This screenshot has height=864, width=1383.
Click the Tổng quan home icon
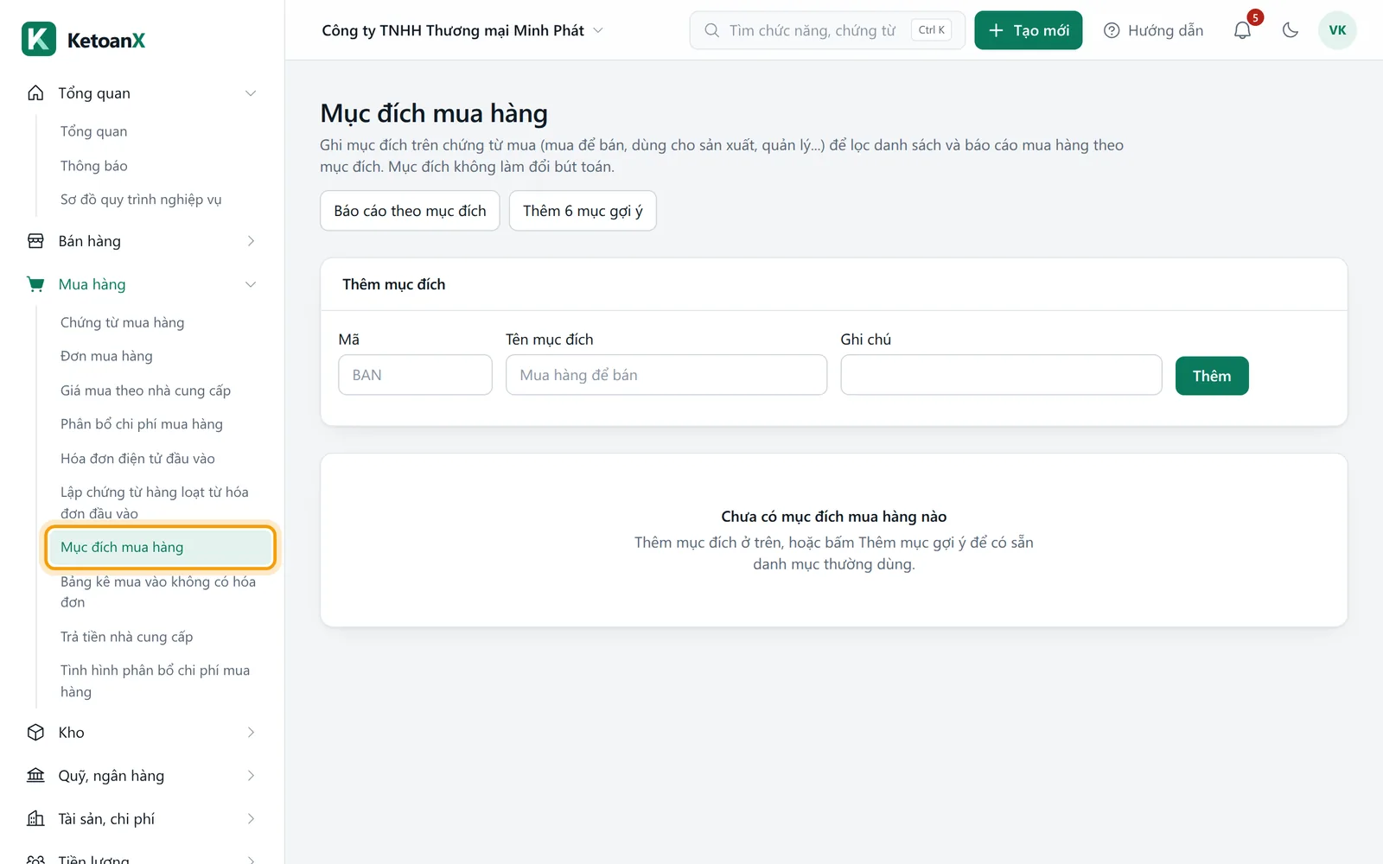(x=35, y=93)
